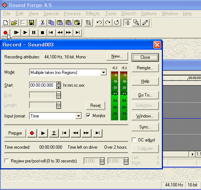Click the 16-bit status bar field
Image resolution: width=201 pixels, height=190 pixels.
(x=192, y=185)
